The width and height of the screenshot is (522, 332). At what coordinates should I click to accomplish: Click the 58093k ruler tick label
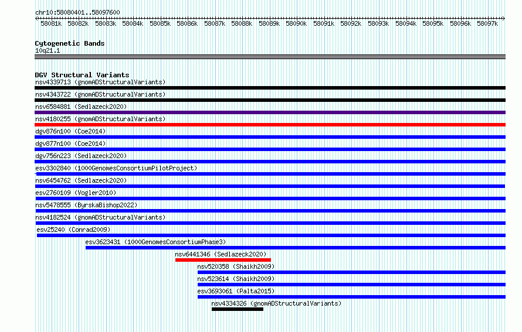[x=378, y=23]
